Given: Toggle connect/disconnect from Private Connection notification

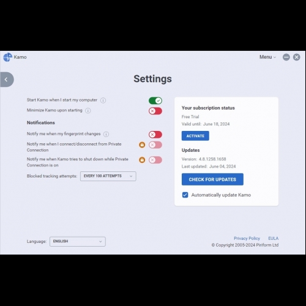Looking at the screenshot, I should [155, 145].
